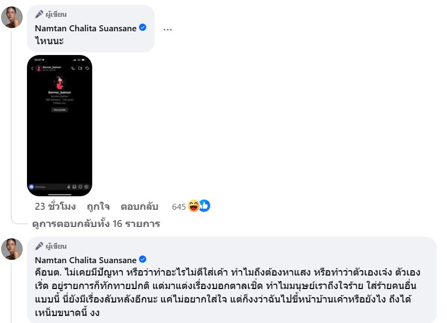Click author pen icon on second comment
The width and height of the screenshot is (447, 323).
pos(39,246)
